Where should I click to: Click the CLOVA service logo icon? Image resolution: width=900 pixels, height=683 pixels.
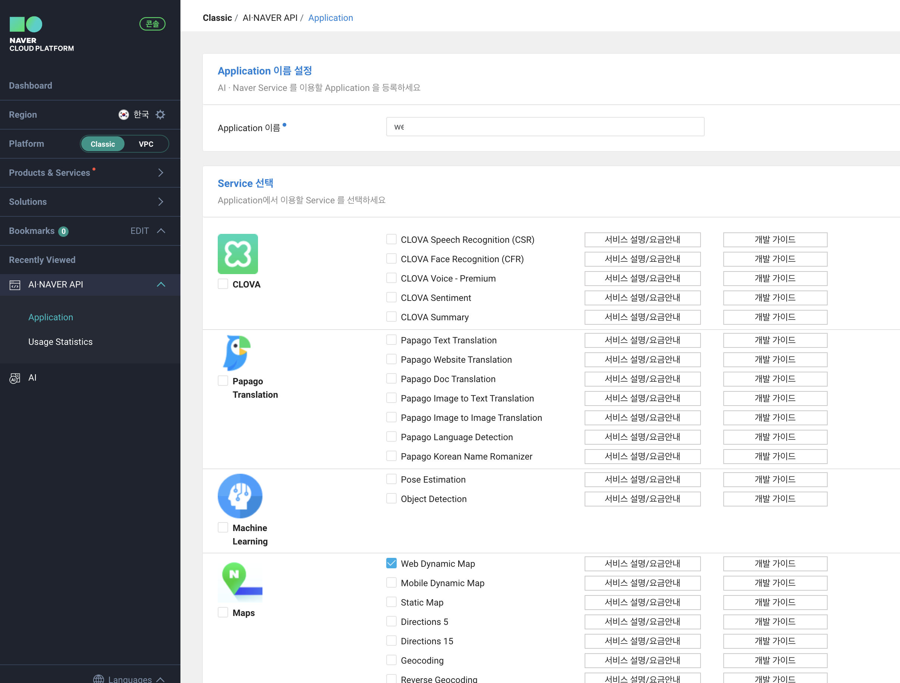coord(238,254)
